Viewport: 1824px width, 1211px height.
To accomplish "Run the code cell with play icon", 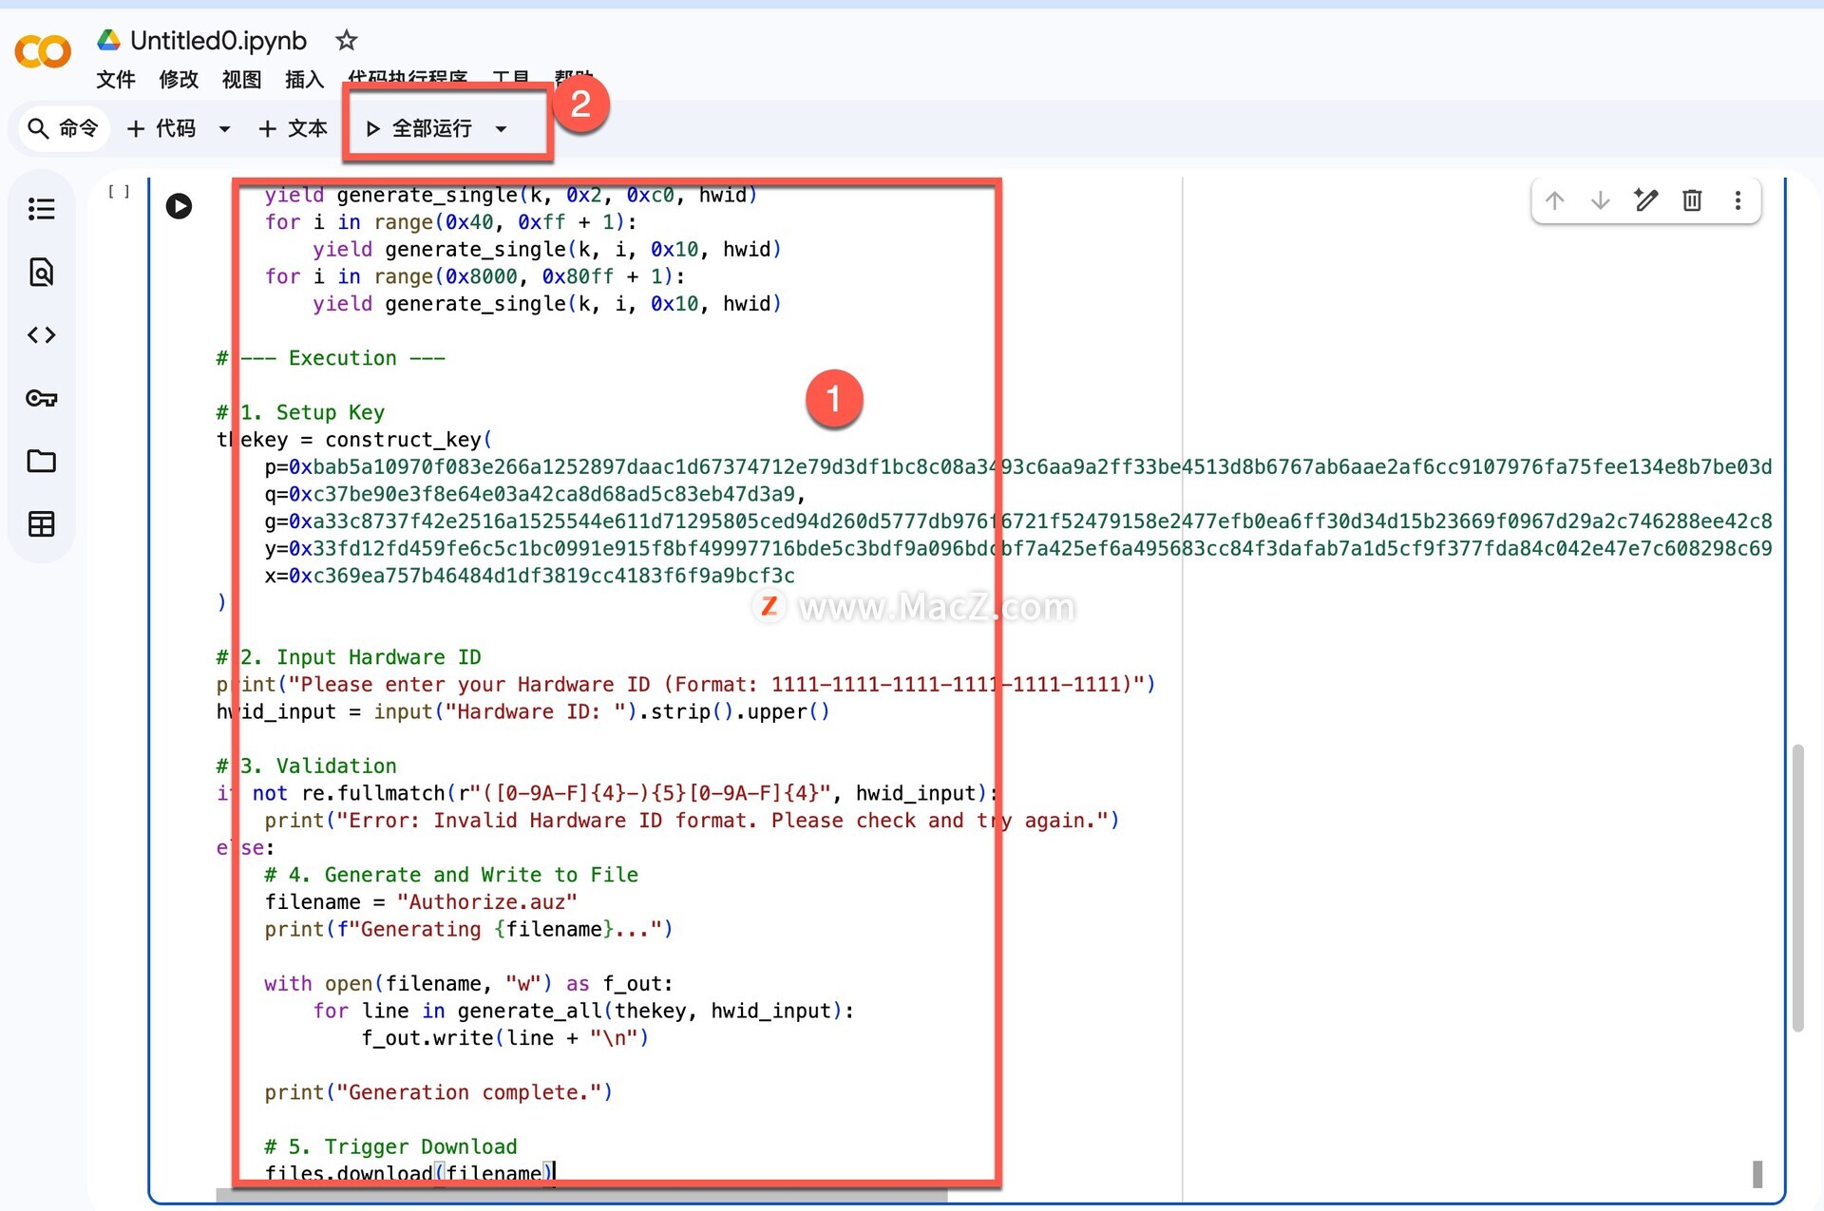I will [x=179, y=206].
